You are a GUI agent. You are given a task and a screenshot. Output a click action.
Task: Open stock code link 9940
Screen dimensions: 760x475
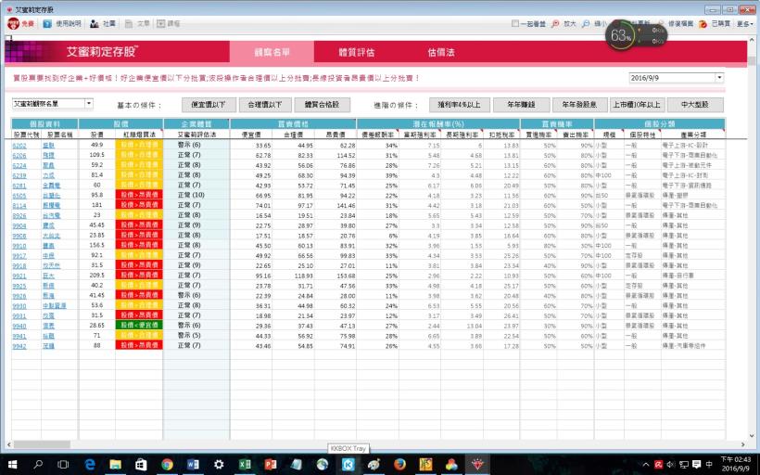point(19,326)
